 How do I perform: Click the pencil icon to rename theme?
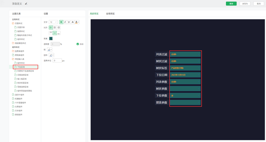click(26, 4)
